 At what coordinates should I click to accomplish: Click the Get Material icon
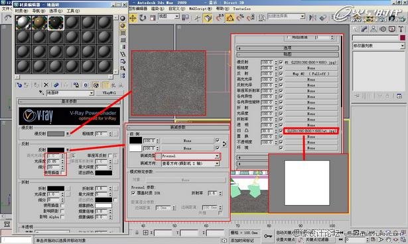pyautogui.click(x=19, y=85)
